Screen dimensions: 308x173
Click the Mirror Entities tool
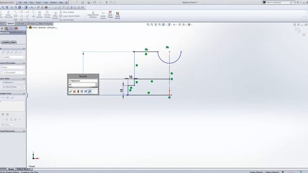point(67,12)
